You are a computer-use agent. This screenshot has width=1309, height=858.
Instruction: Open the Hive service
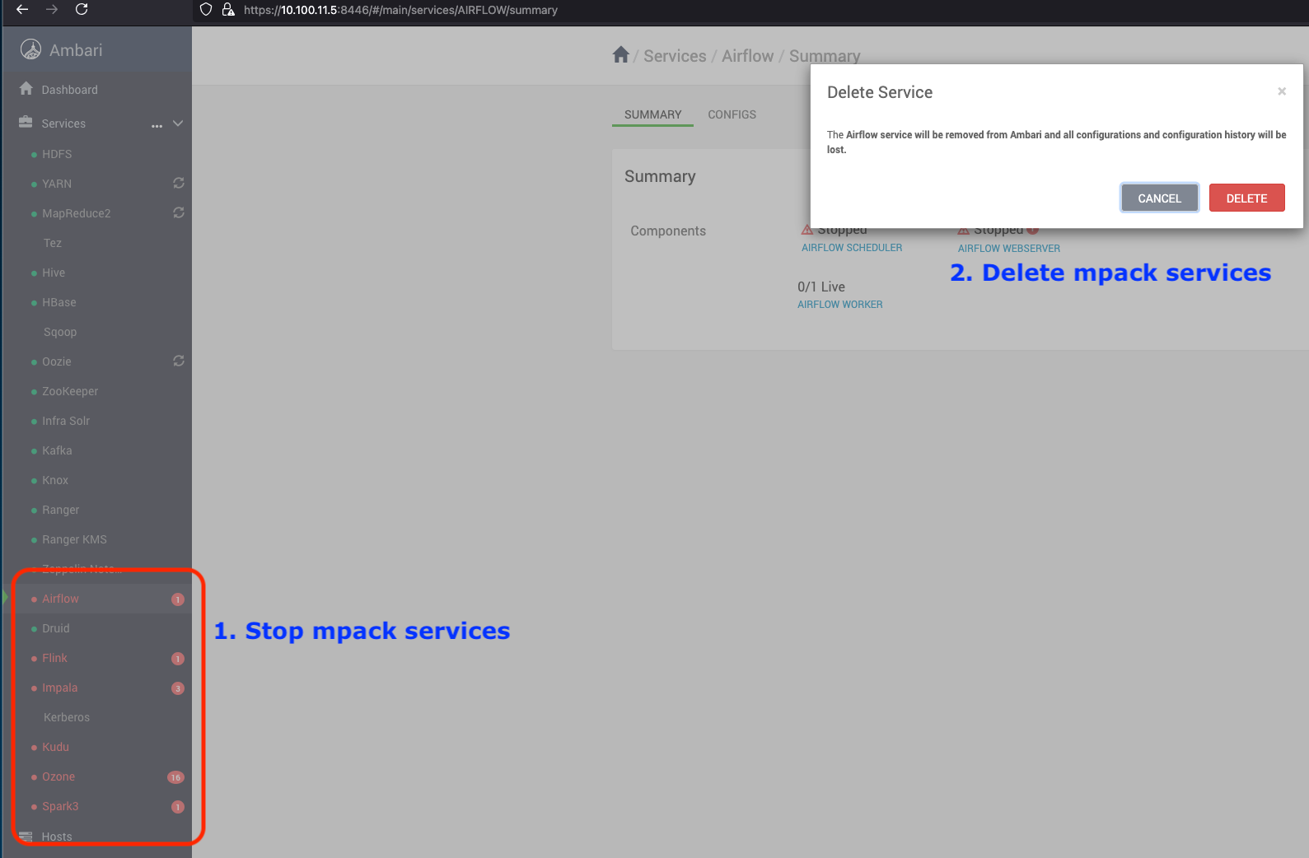coord(54,273)
